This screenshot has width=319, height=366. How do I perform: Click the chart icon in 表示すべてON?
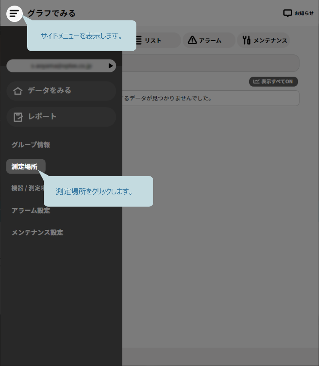256,81
